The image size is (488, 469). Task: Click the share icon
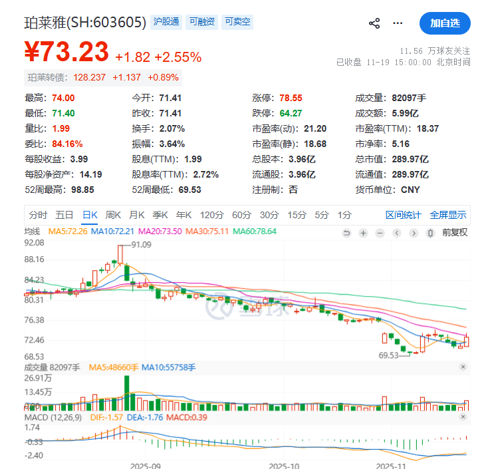tap(374, 23)
